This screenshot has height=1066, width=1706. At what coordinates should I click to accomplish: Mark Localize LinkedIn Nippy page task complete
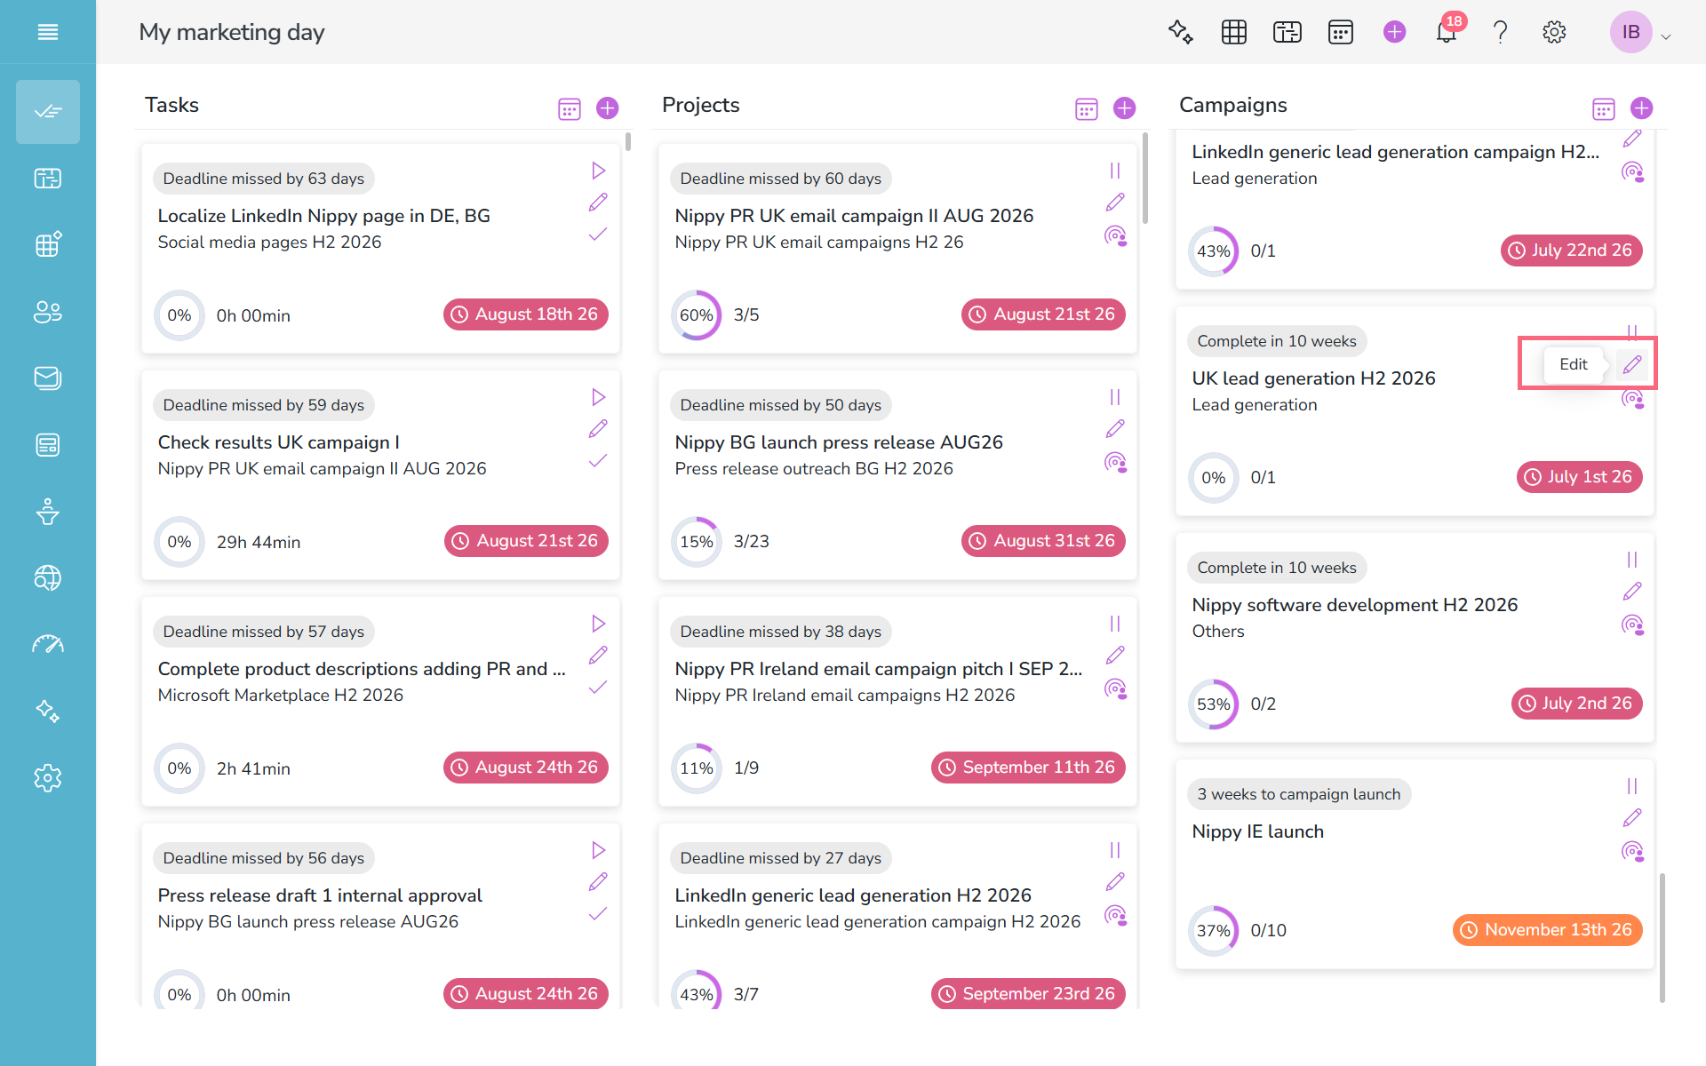[x=598, y=235]
